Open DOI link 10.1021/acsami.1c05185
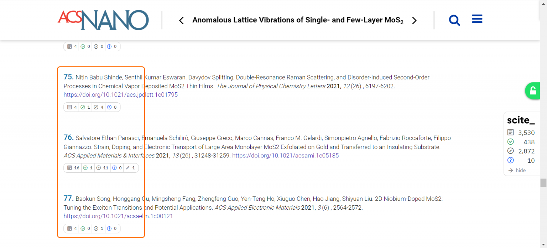This screenshot has height=248, width=547. (x=285, y=156)
